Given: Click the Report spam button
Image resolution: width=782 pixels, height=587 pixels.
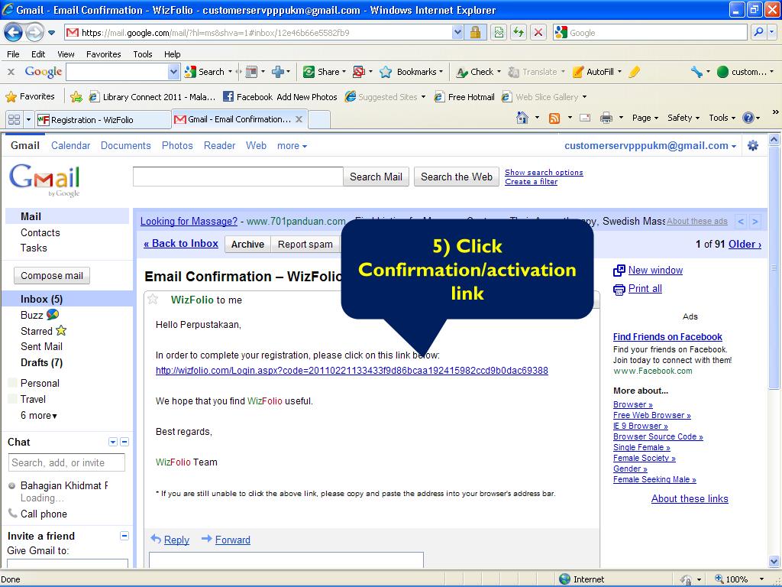Looking at the screenshot, I should [305, 244].
